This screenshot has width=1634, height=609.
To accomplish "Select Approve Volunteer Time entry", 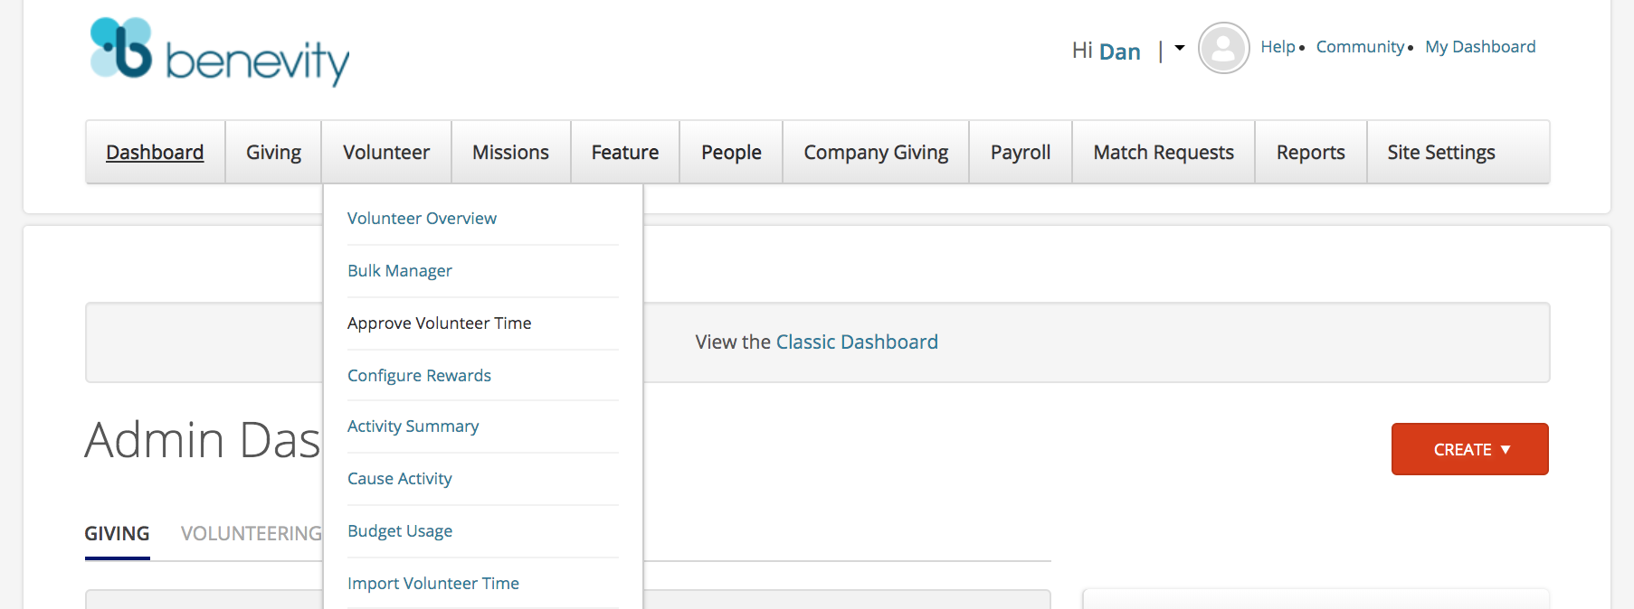I will [440, 323].
